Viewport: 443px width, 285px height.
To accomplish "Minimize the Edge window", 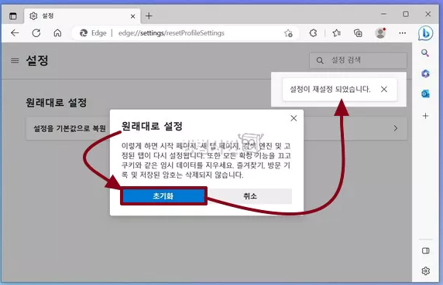I will [383, 14].
